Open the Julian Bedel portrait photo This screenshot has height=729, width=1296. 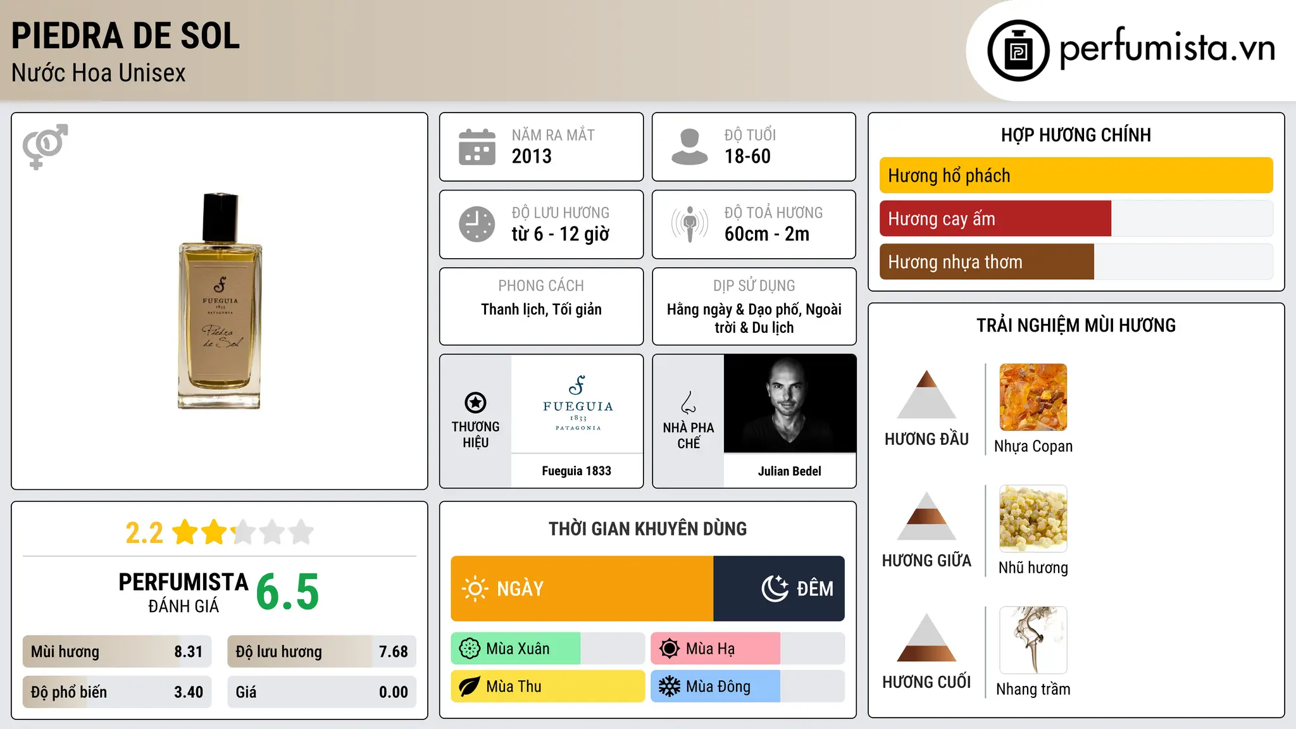[x=790, y=404]
